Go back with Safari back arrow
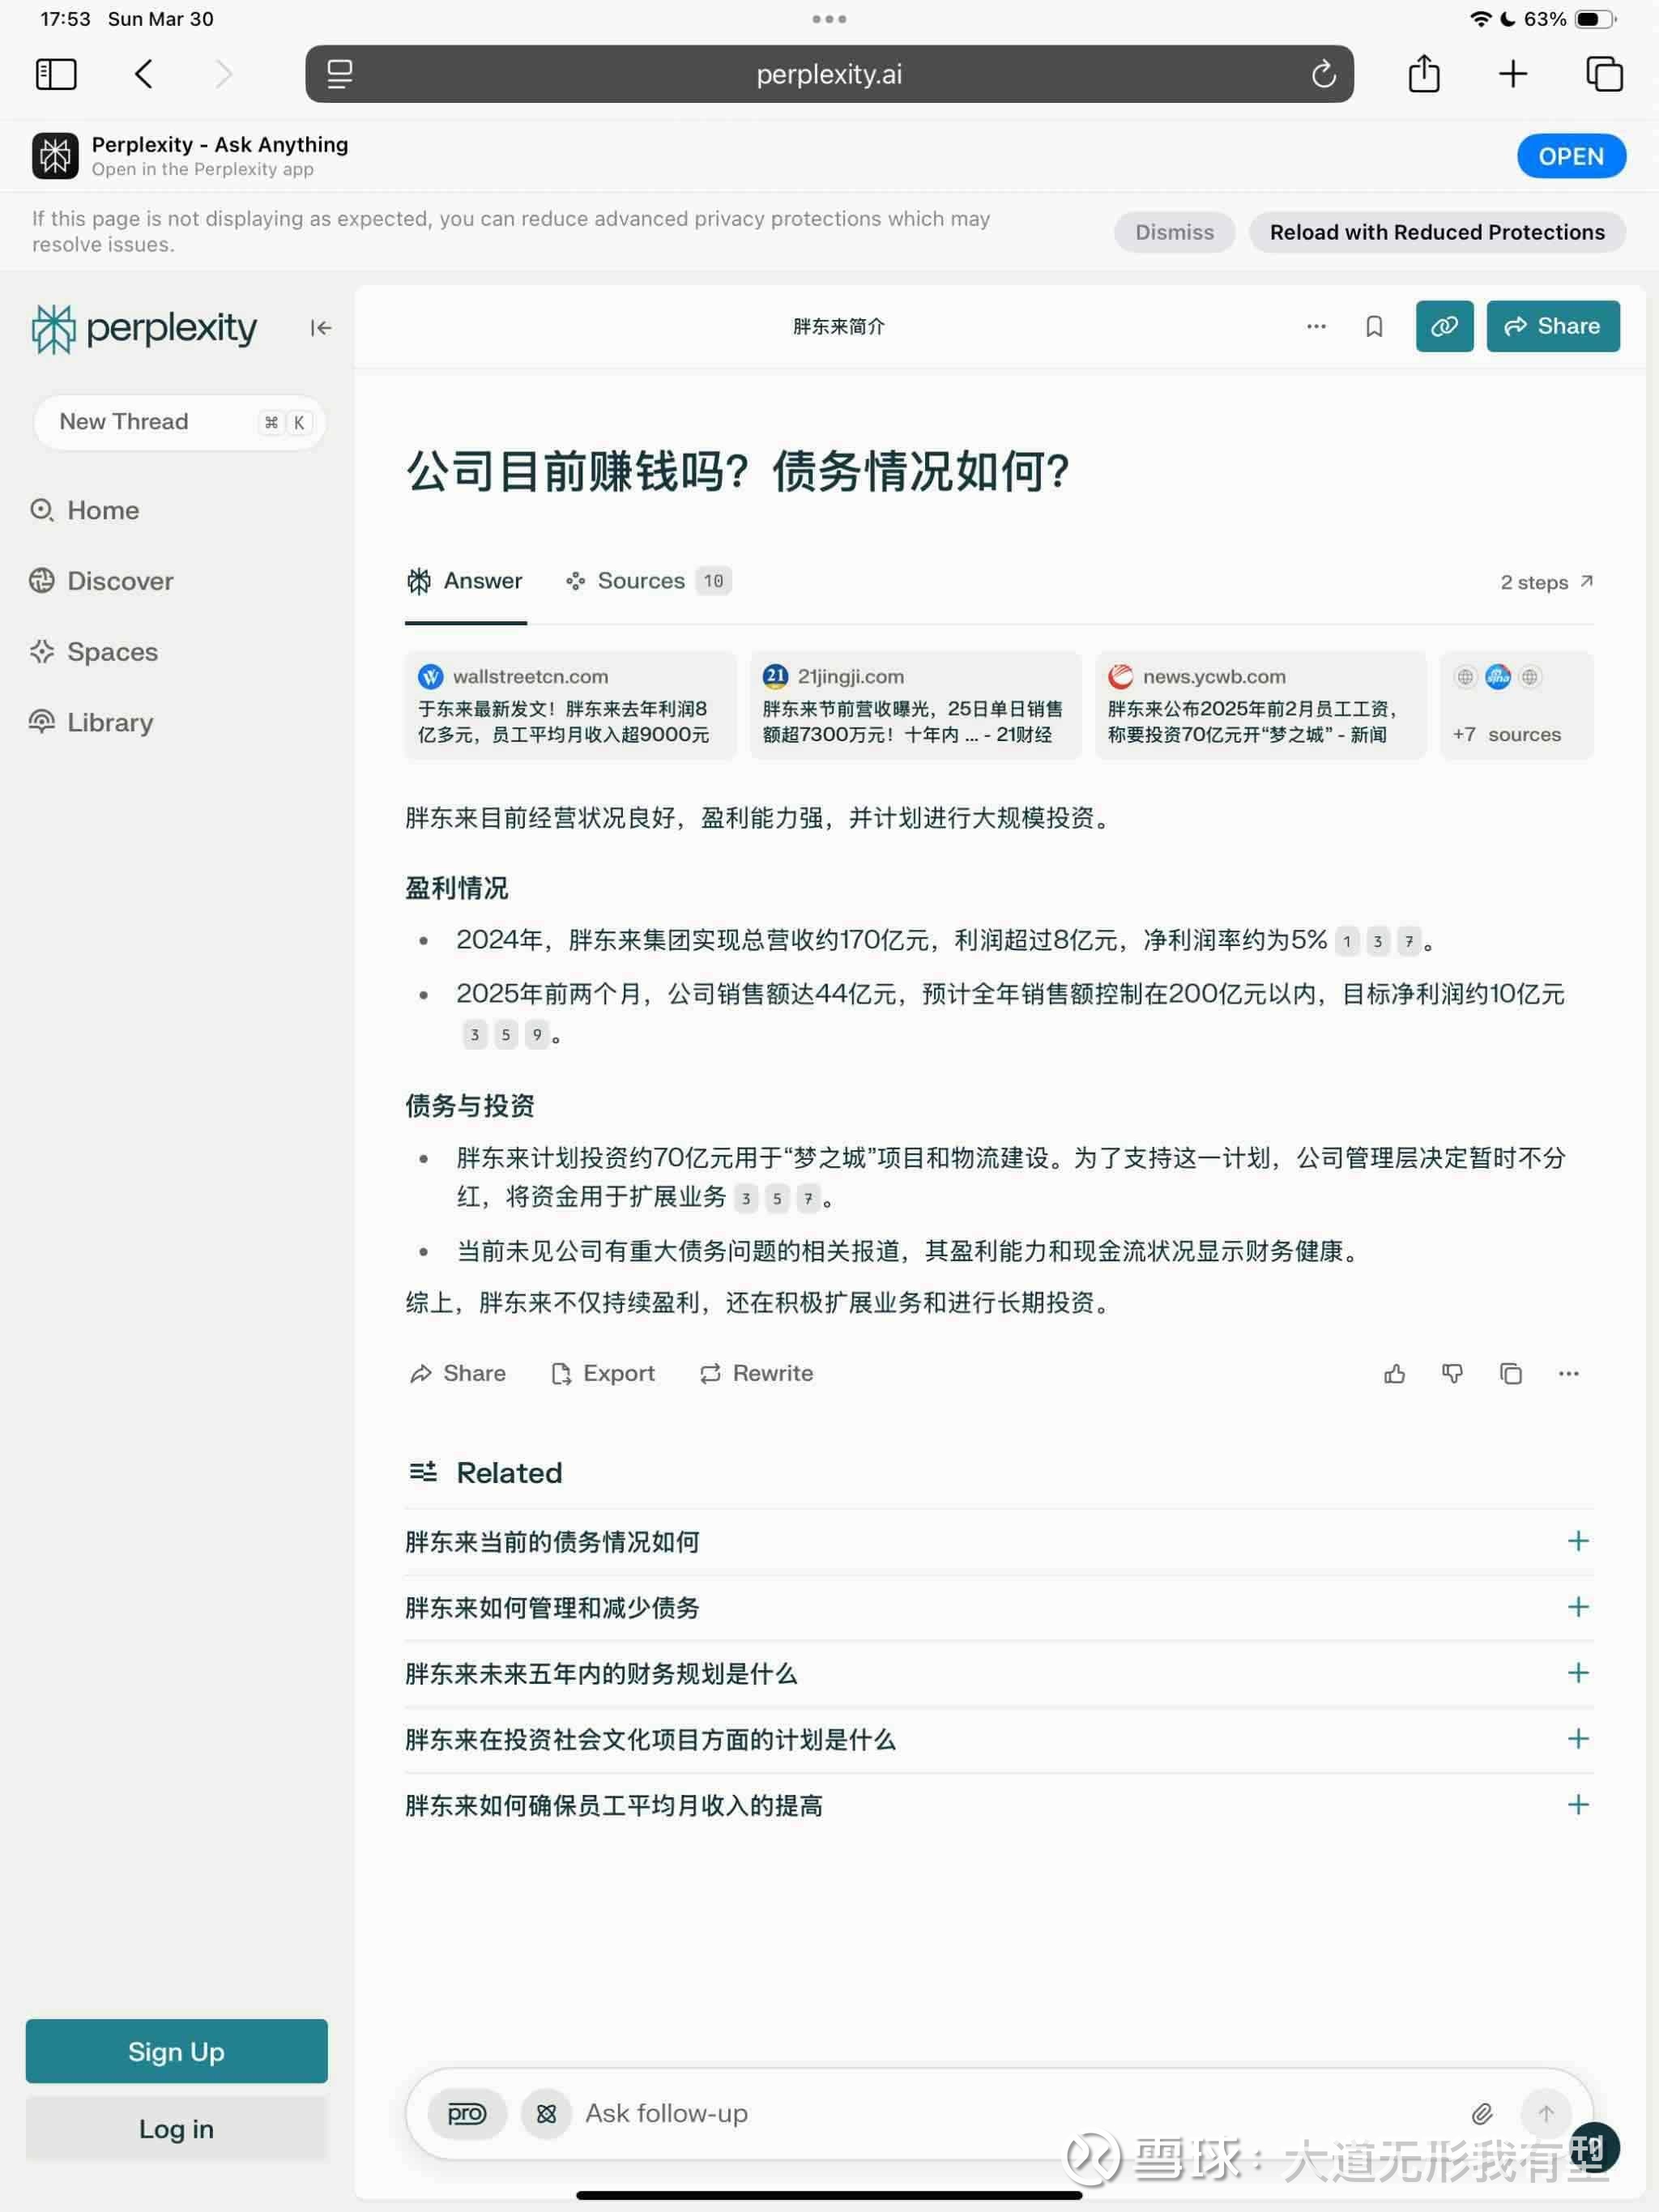 [144, 74]
